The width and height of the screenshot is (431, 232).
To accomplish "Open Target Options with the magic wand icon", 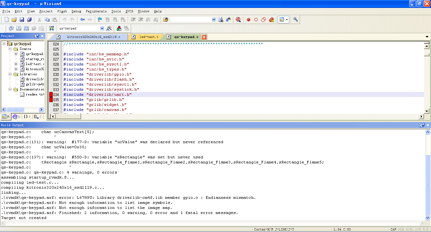I will [109, 28].
